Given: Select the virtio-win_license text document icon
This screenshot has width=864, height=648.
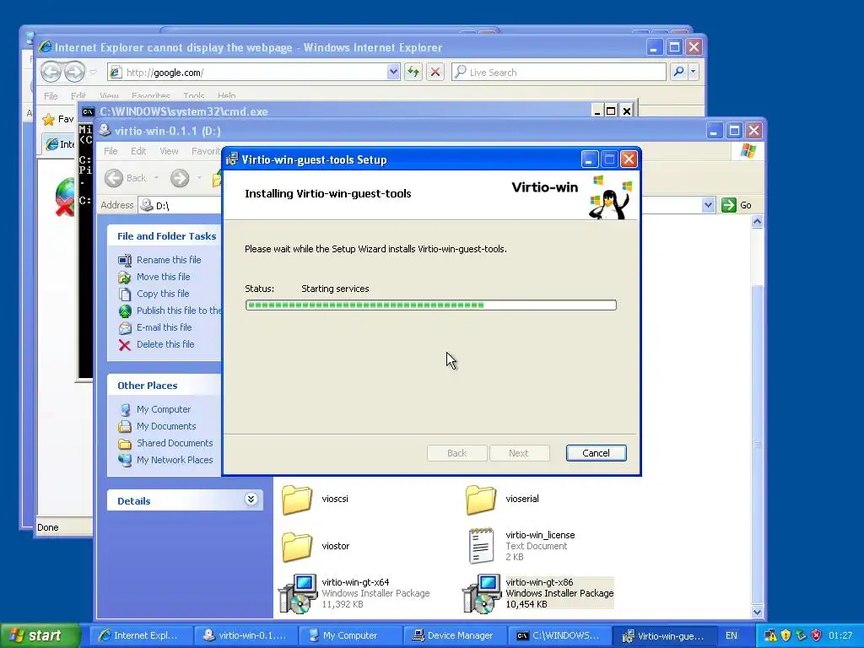Looking at the screenshot, I should click(x=480, y=546).
